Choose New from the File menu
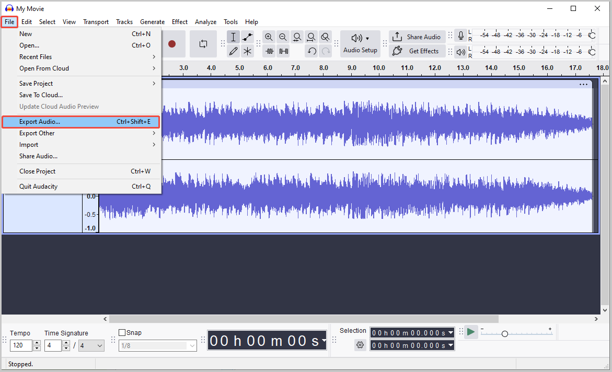612x372 pixels. 81,34
